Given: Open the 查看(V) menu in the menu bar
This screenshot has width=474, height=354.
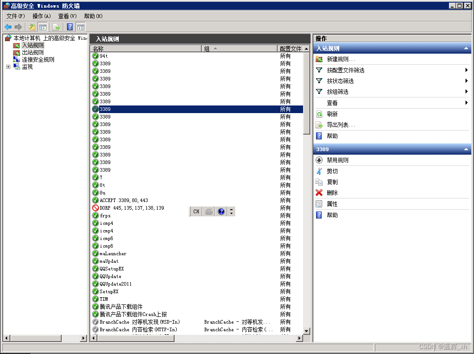Looking at the screenshot, I should tap(67, 16).
